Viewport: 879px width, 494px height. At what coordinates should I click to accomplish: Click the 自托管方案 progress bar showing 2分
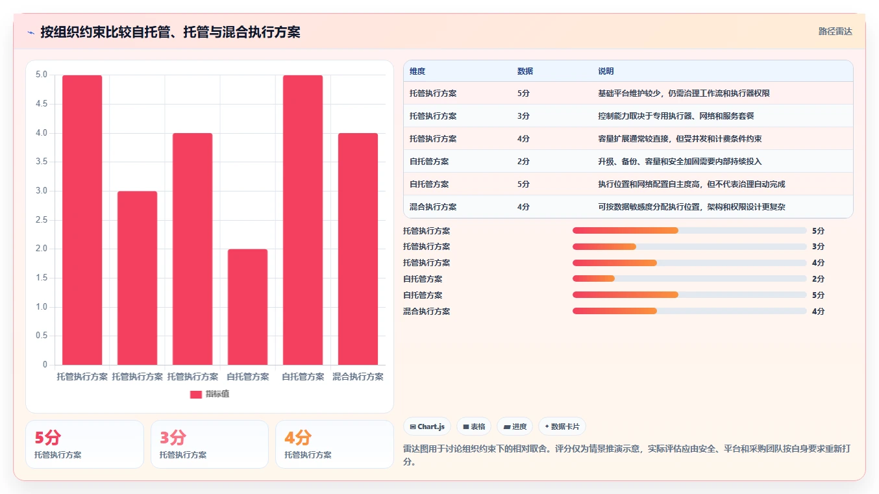pyautogui.click(x=689, y=279)
